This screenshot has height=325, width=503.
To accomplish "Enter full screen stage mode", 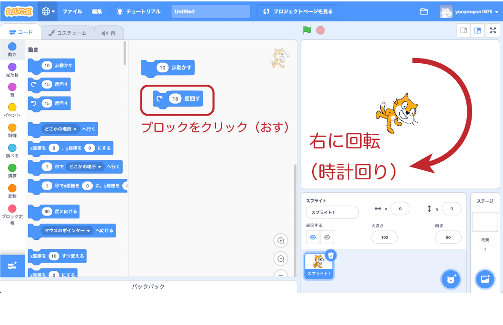I will click(x=493, y=30).
